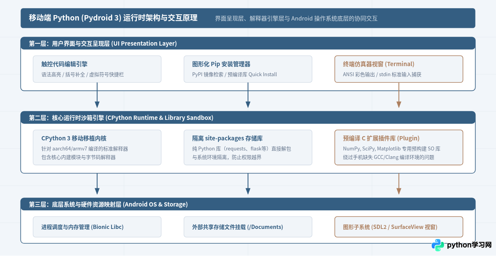Click the text '与系统环境隔离，防止权限越界'
Screen dimensions: 496x256
pos(227,157)
